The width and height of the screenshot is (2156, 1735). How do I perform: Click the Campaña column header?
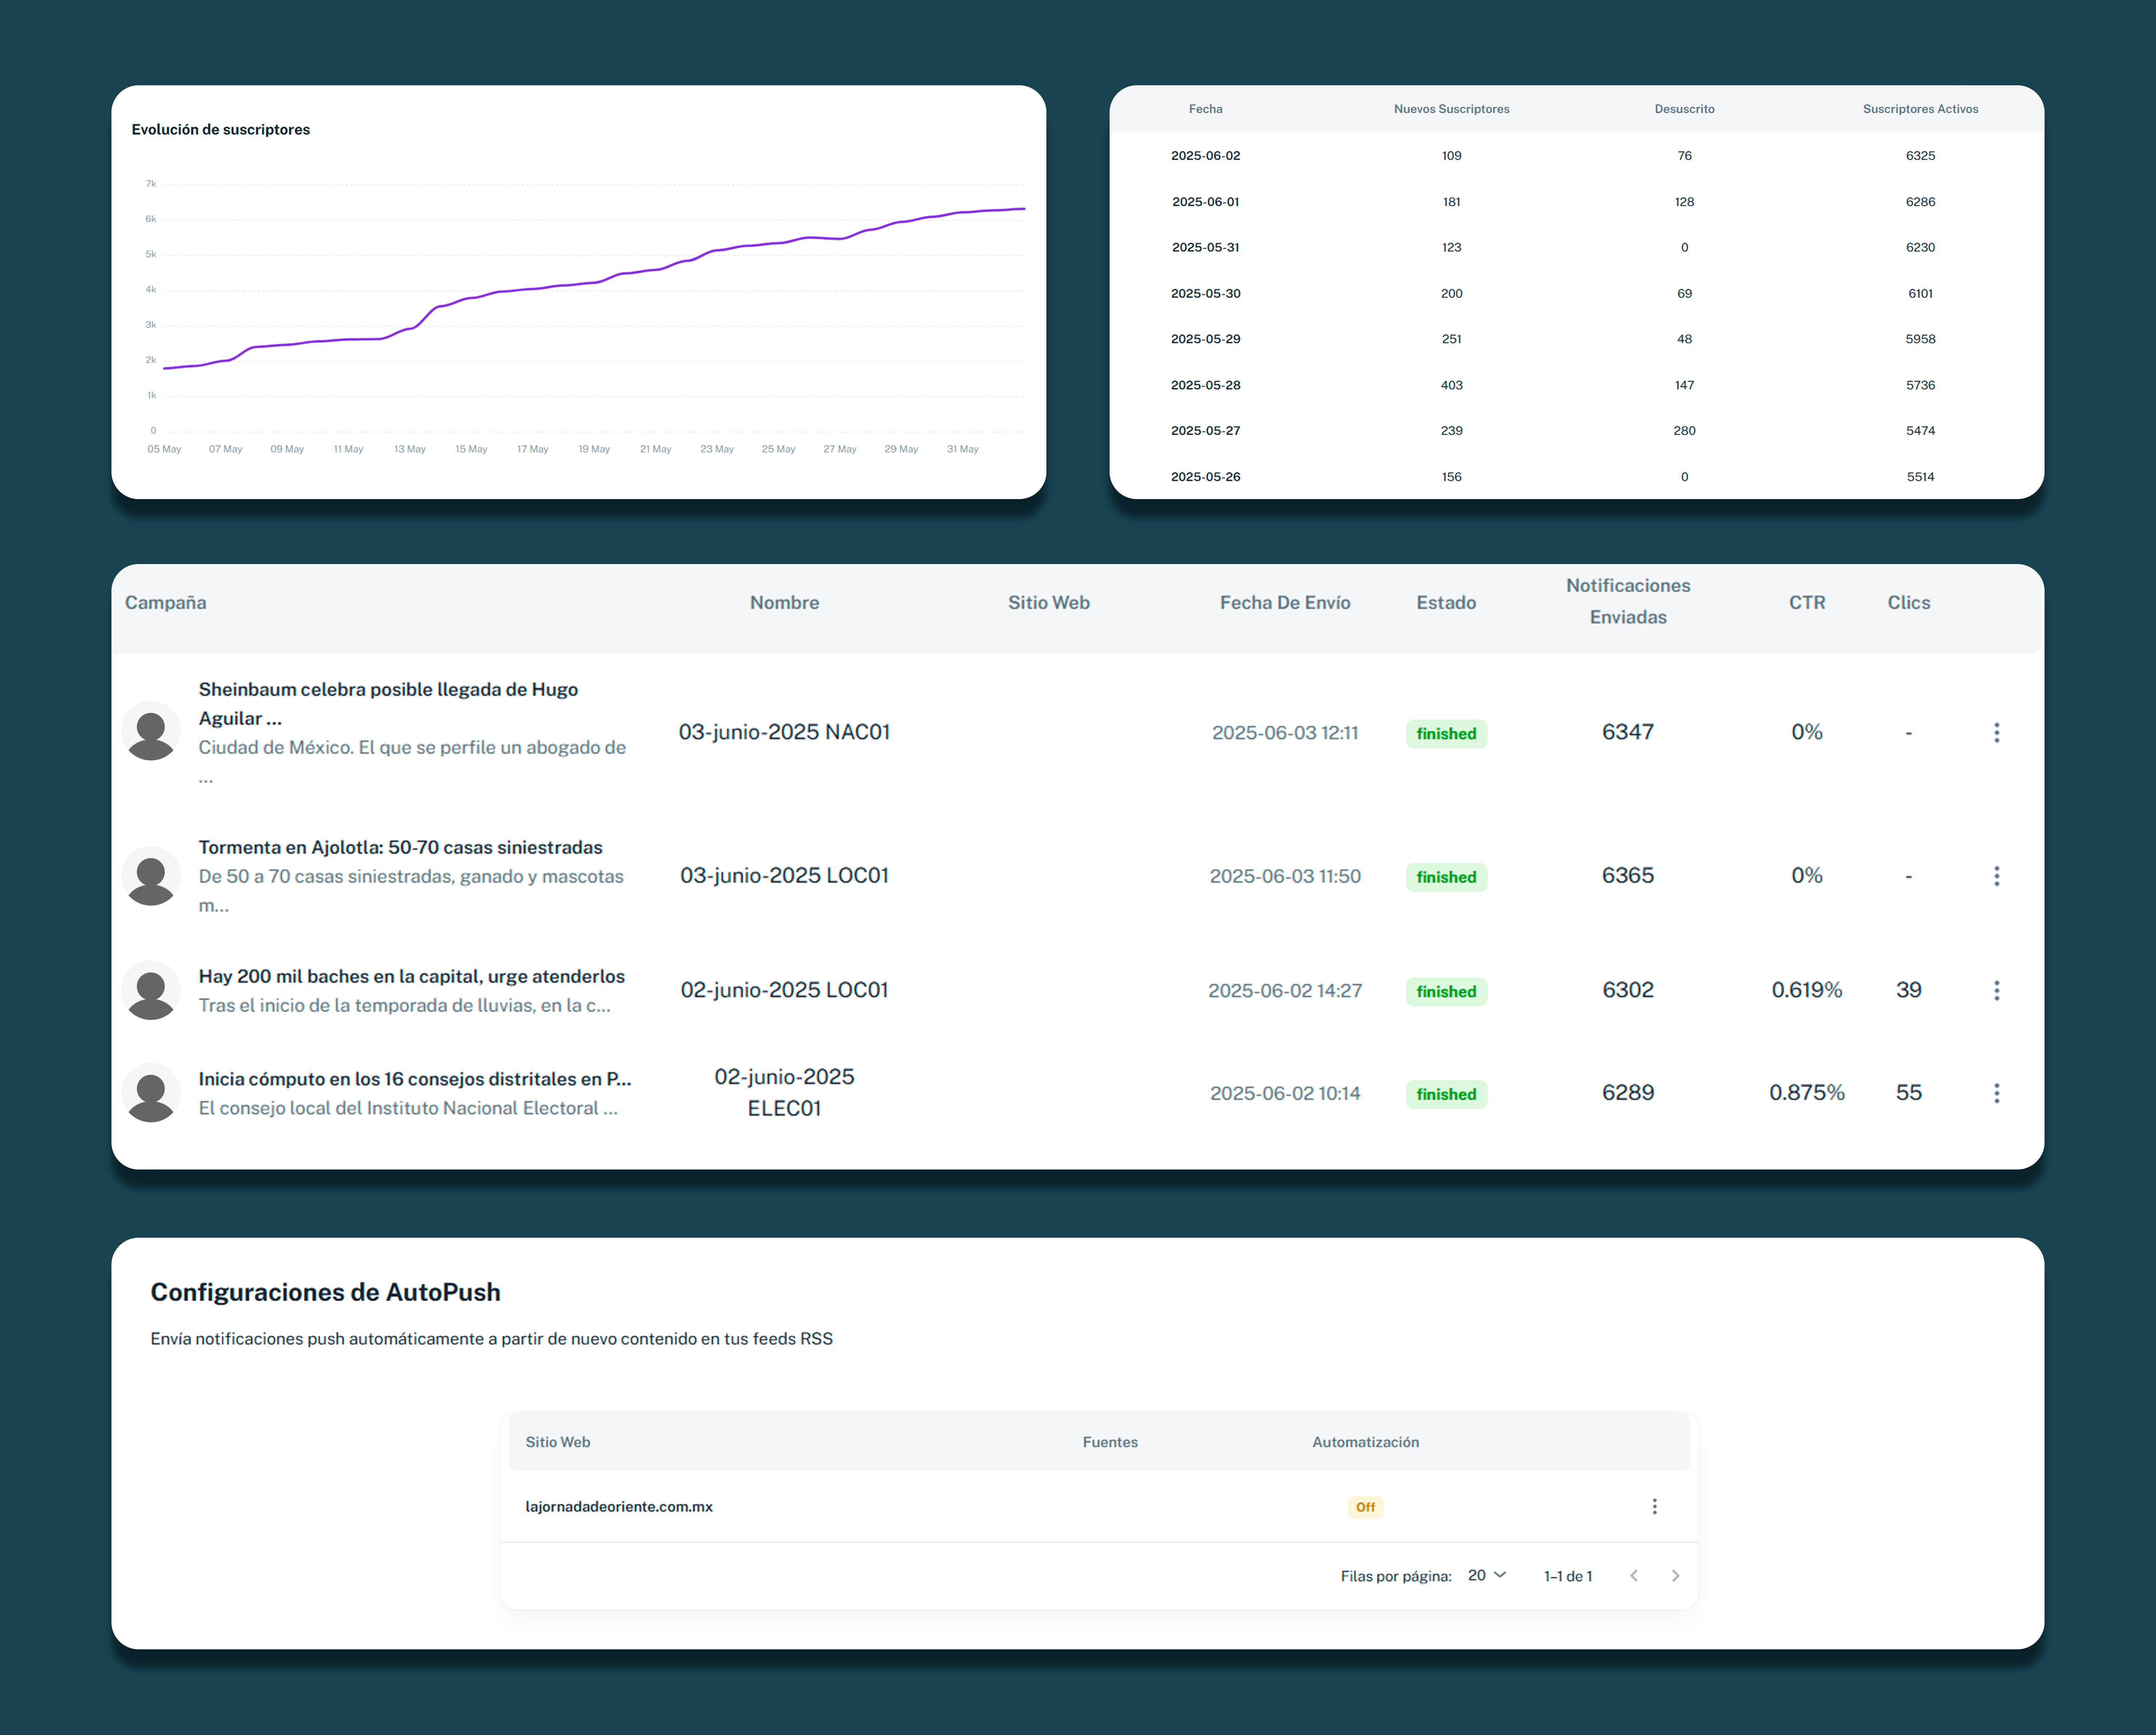(165, 602)
